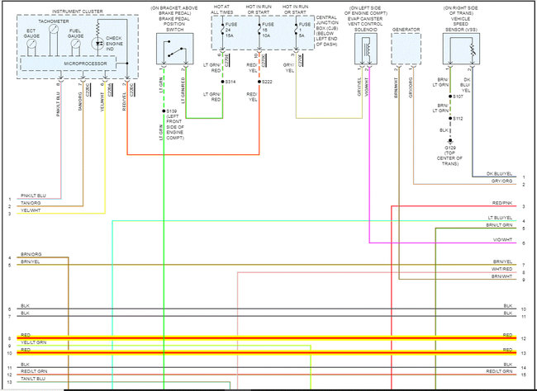The height and width of the screenshot is (391, 537).
Task: Select the Tachometer gauge symbol
Action: click(54, 30)
